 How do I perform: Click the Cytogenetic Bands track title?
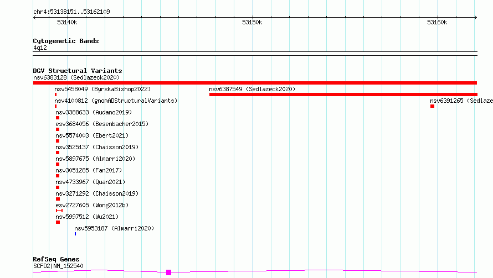[x=66, y=41]
